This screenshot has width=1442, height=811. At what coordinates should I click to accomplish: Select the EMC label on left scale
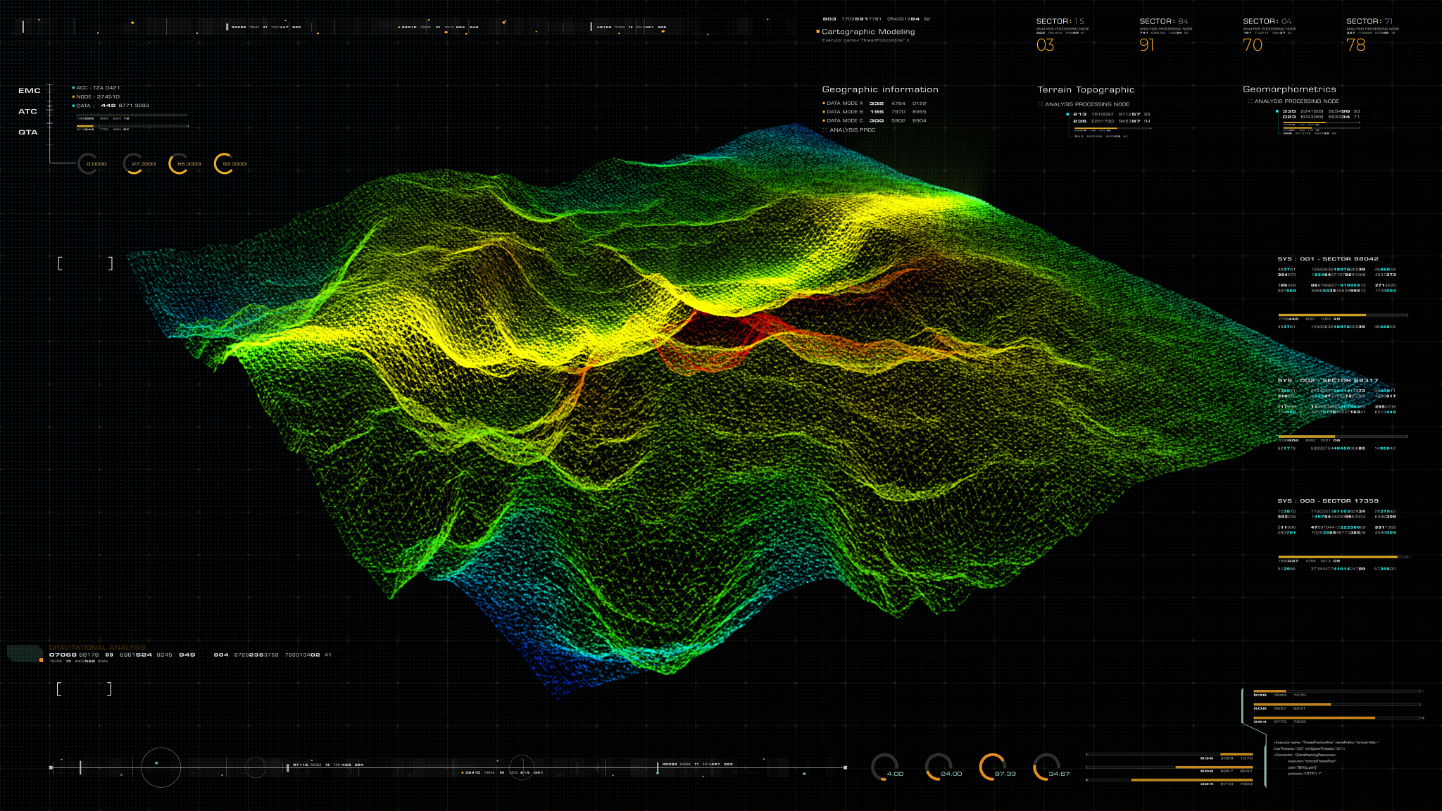point(30,91)
